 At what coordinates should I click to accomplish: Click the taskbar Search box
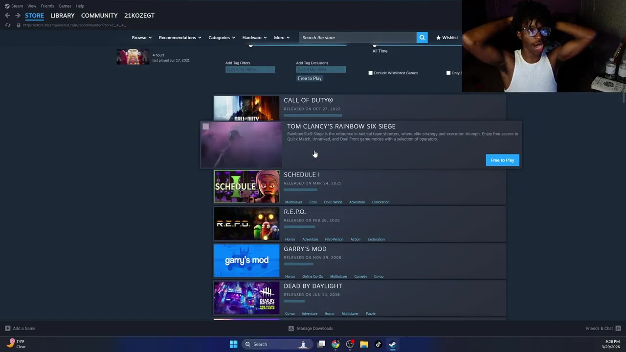[276, 344]
